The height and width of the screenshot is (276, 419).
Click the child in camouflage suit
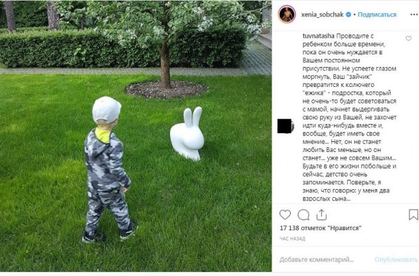108,170
